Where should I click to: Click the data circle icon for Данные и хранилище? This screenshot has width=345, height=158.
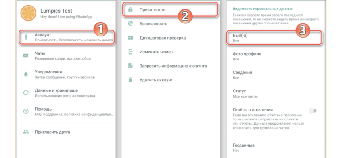click(x=26, y=93)
